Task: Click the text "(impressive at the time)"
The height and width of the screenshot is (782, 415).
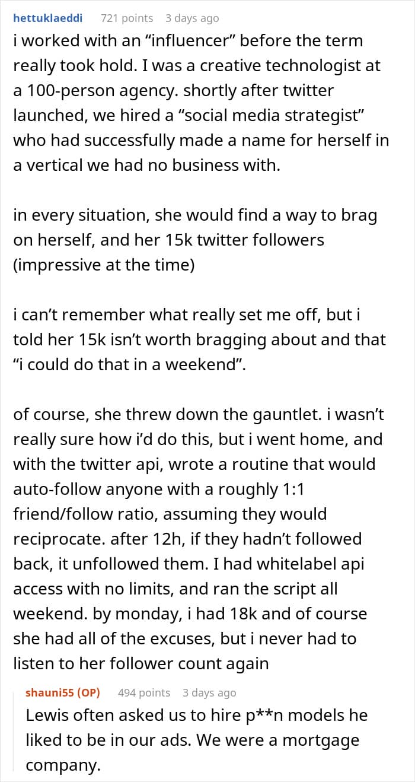Action: click(x=104, y=265)
